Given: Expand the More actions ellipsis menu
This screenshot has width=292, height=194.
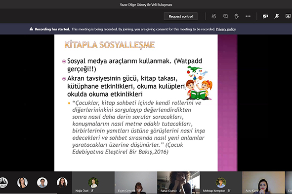Looking at the screenshot, I should (x=248, y=16).
